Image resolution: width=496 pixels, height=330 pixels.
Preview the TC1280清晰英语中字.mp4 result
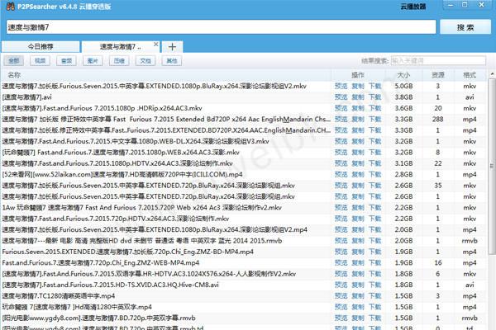click(341, 296)
